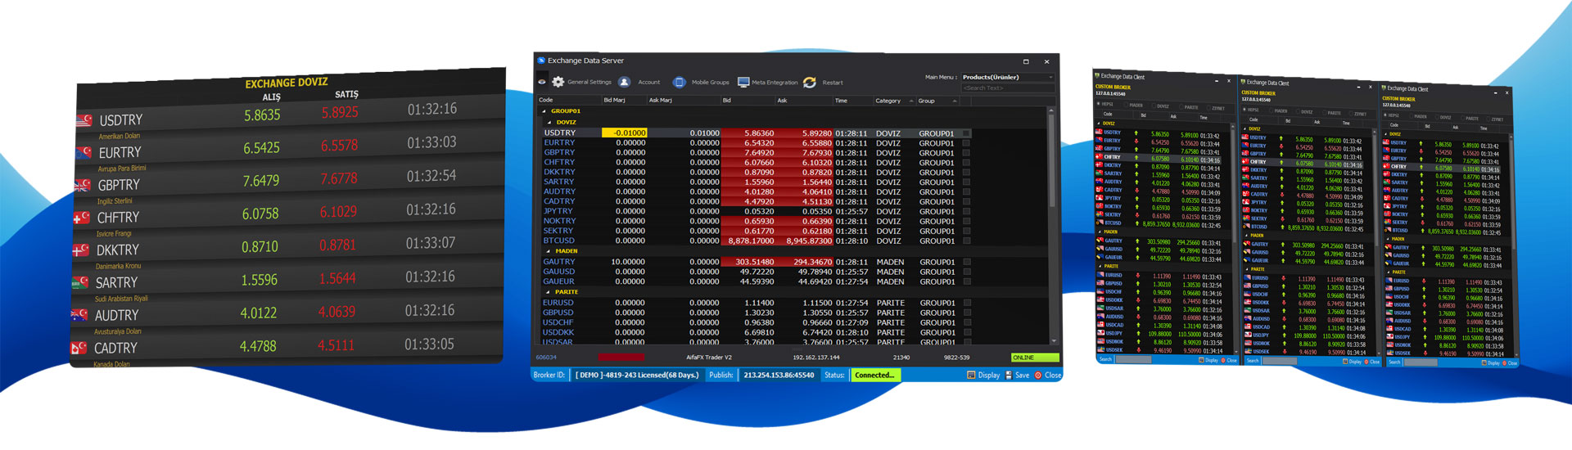
Task: Click the Display icon in status bar
Action: 971,375
